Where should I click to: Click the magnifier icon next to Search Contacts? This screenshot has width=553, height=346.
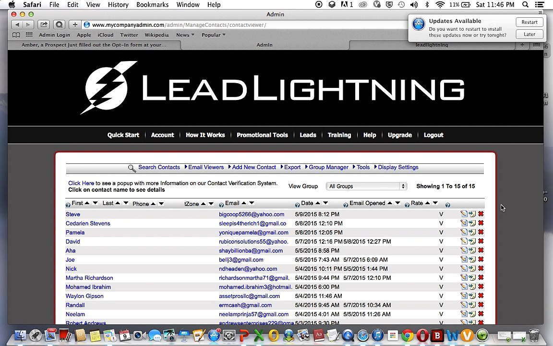point(132,168)
